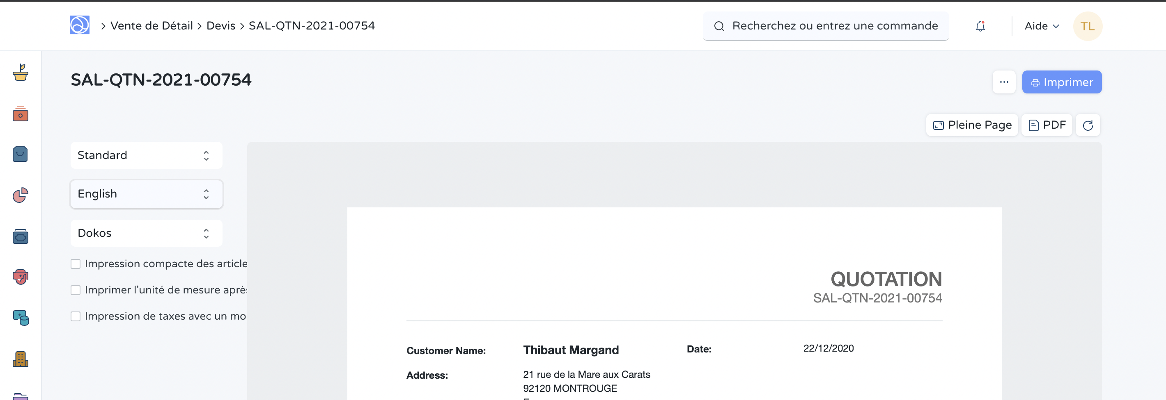Viewport: 1166px width, 400px height.
Task: Click the TL user avatar
Action: 1087,26
